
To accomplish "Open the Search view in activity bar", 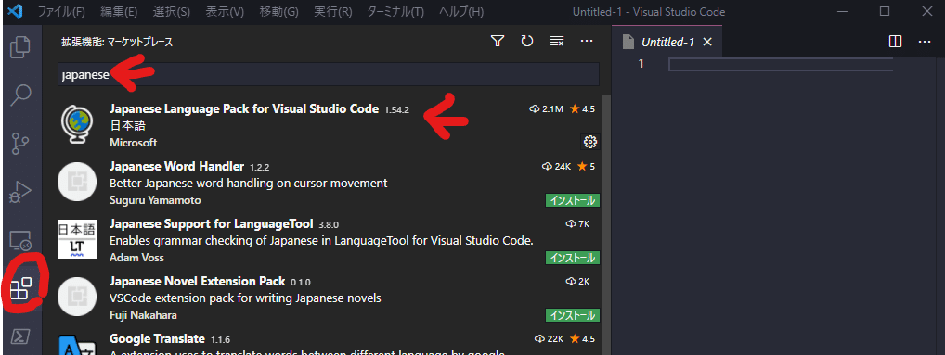I will point(21,95).
